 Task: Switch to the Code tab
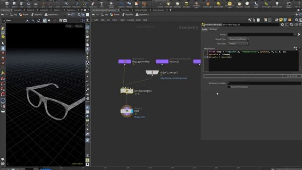[x=204, y=29]
